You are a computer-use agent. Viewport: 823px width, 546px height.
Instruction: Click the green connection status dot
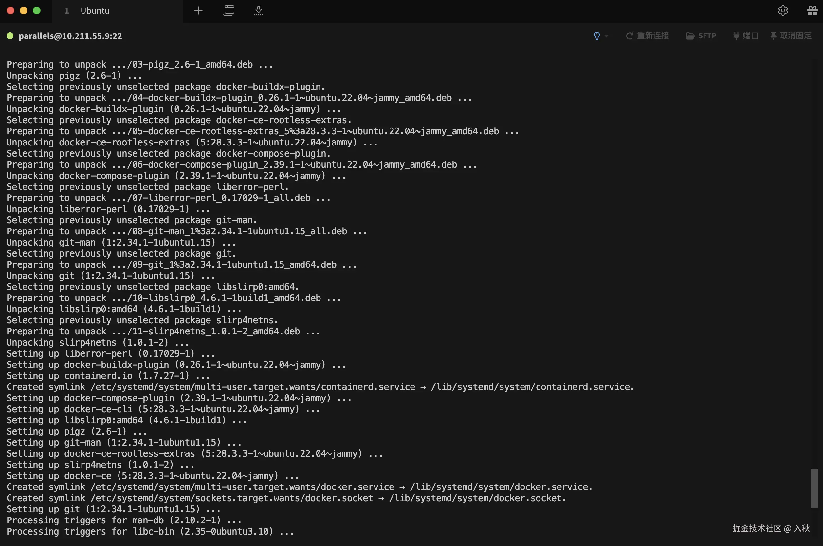click(x=10, y=36)
